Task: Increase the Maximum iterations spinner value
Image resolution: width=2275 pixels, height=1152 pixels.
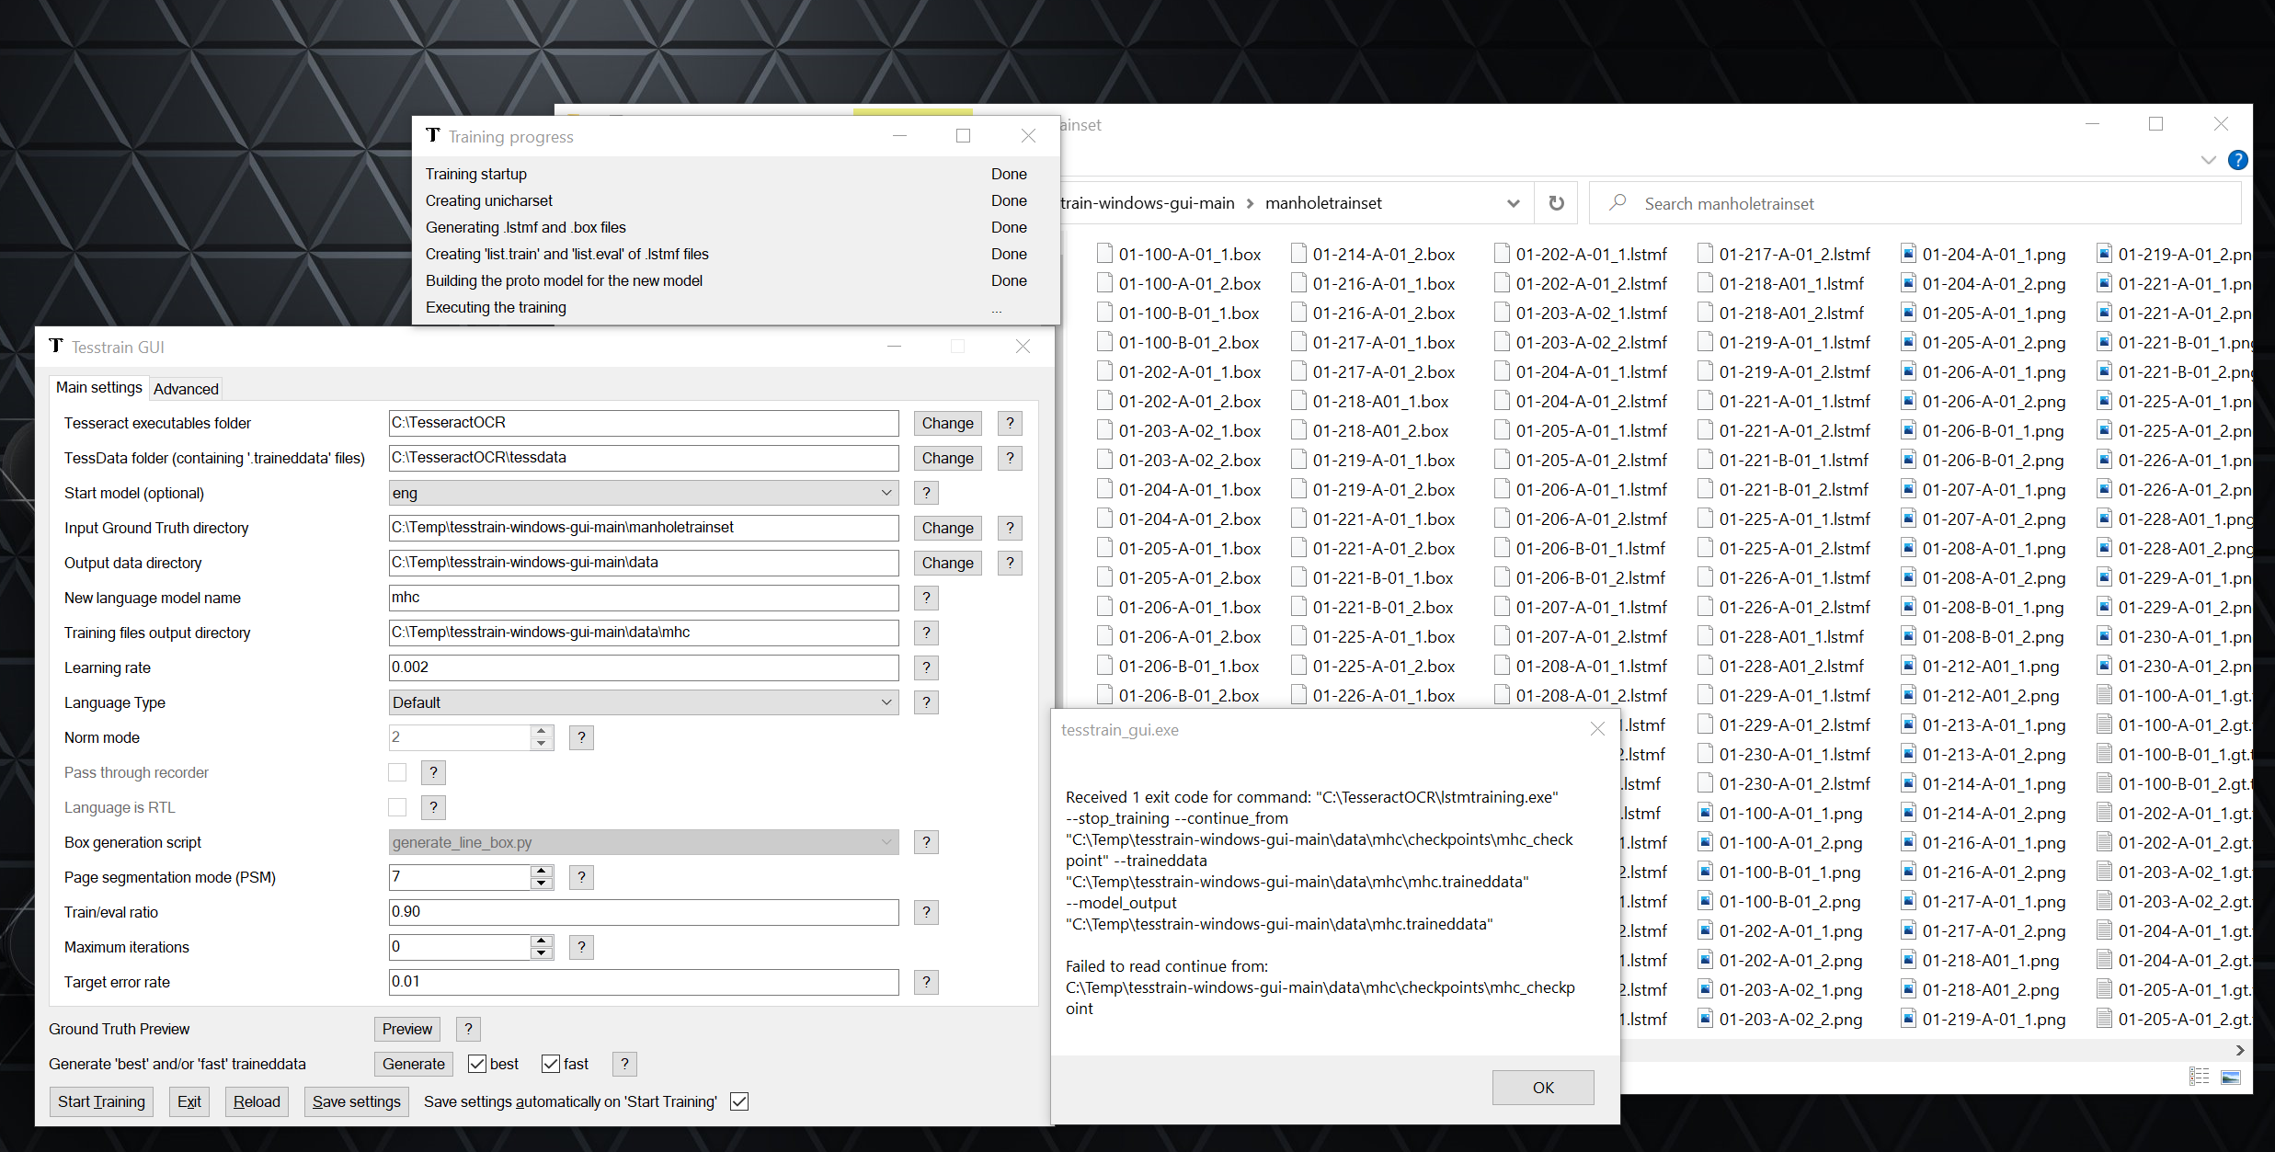Action: 542,941
